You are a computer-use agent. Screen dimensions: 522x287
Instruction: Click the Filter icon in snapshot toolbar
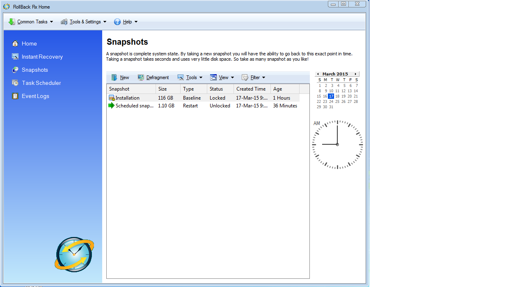coord(245,77)
